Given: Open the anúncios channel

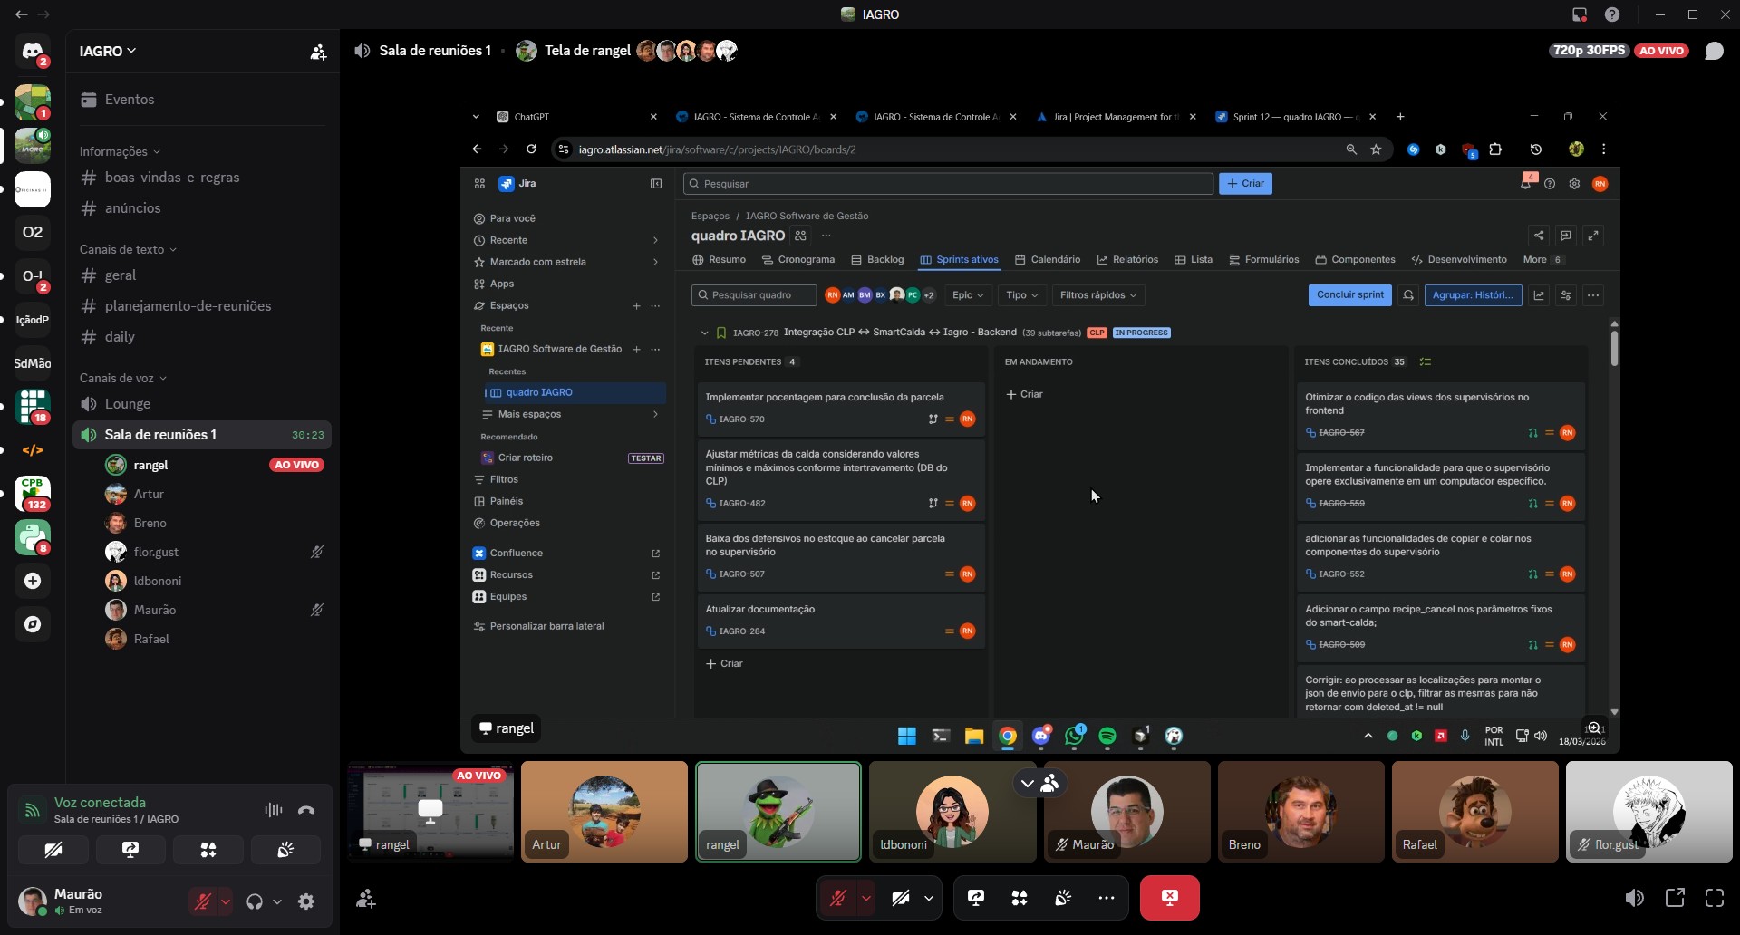Looking at the screenshot, I should (202, 208).
